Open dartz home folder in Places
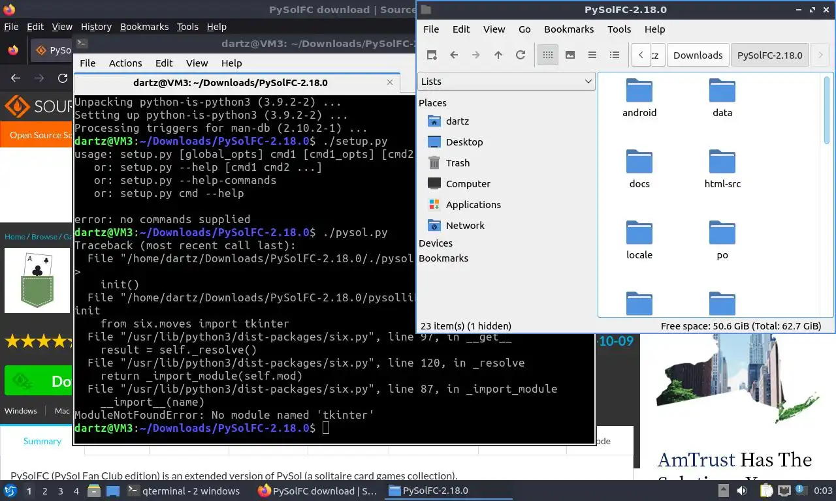The width and height of the screenshot is (836, 501). point(457,121)
